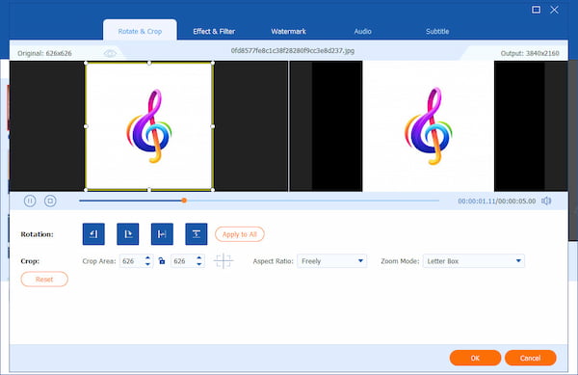Decrease the crop width value
The image size is (578, 375).
coord(147,264)
